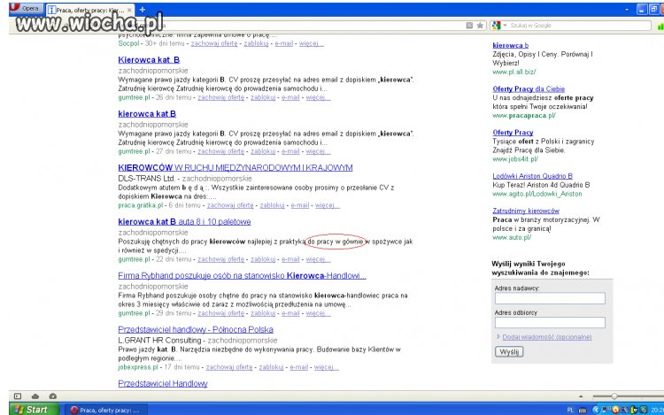
Task: Open the Lodówki Ariston Quadrio B ad
Action: coord(532,176)
